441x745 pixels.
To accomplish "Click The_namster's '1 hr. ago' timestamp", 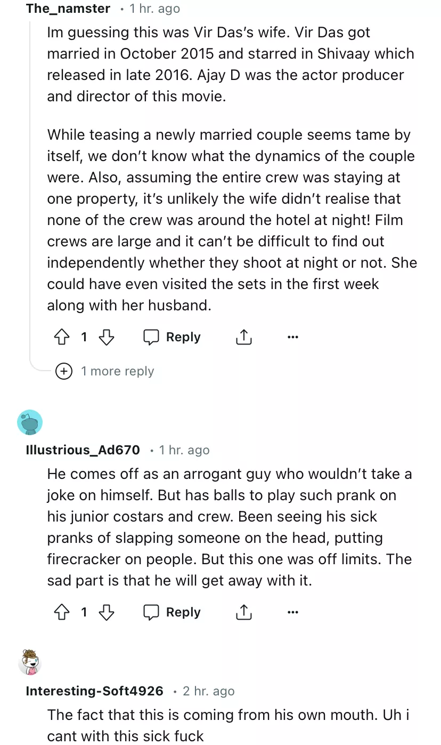I will (x=155, y=9).
